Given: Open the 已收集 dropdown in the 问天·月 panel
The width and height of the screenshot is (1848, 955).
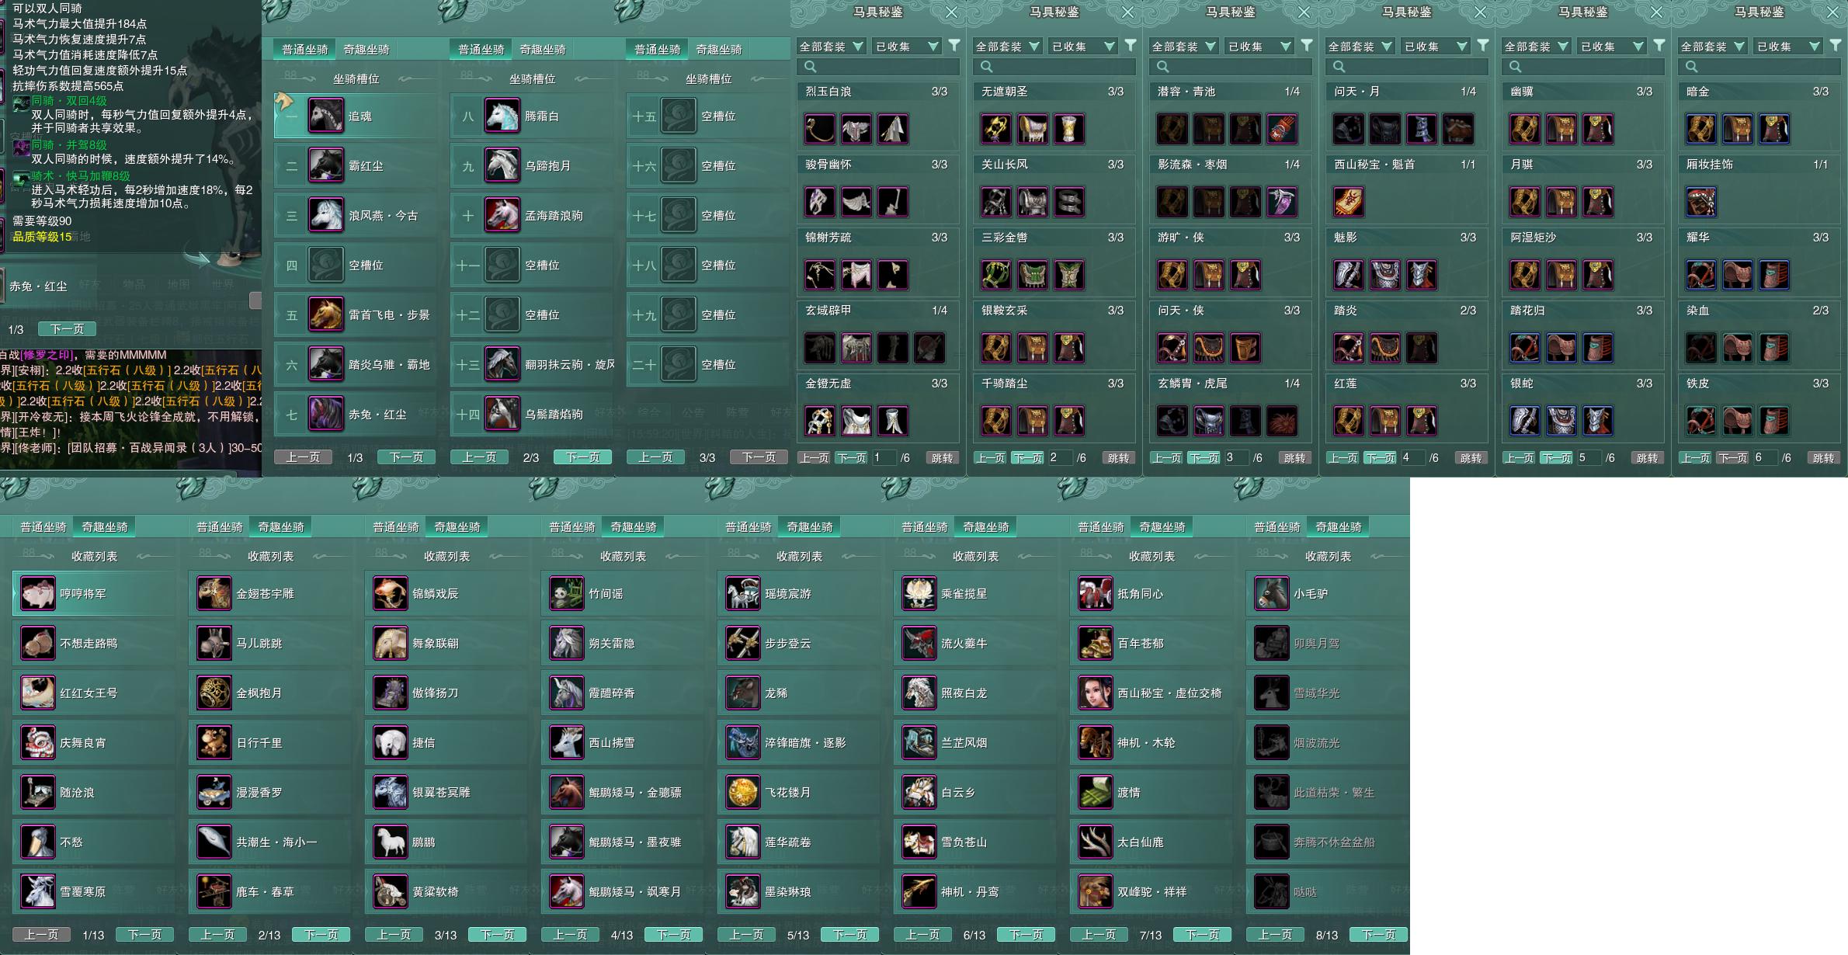Looking at the screenshot, I should tap(1436, 47).
